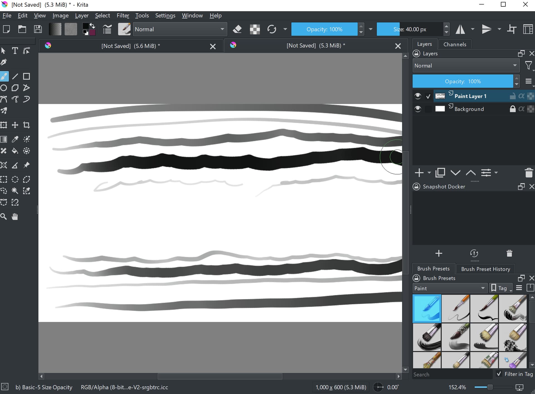This screenshot has height=394, width=535.
Task: Adjust the layer Opacity 100% slider
Action: pyautogui.click(x=463, y=81)
